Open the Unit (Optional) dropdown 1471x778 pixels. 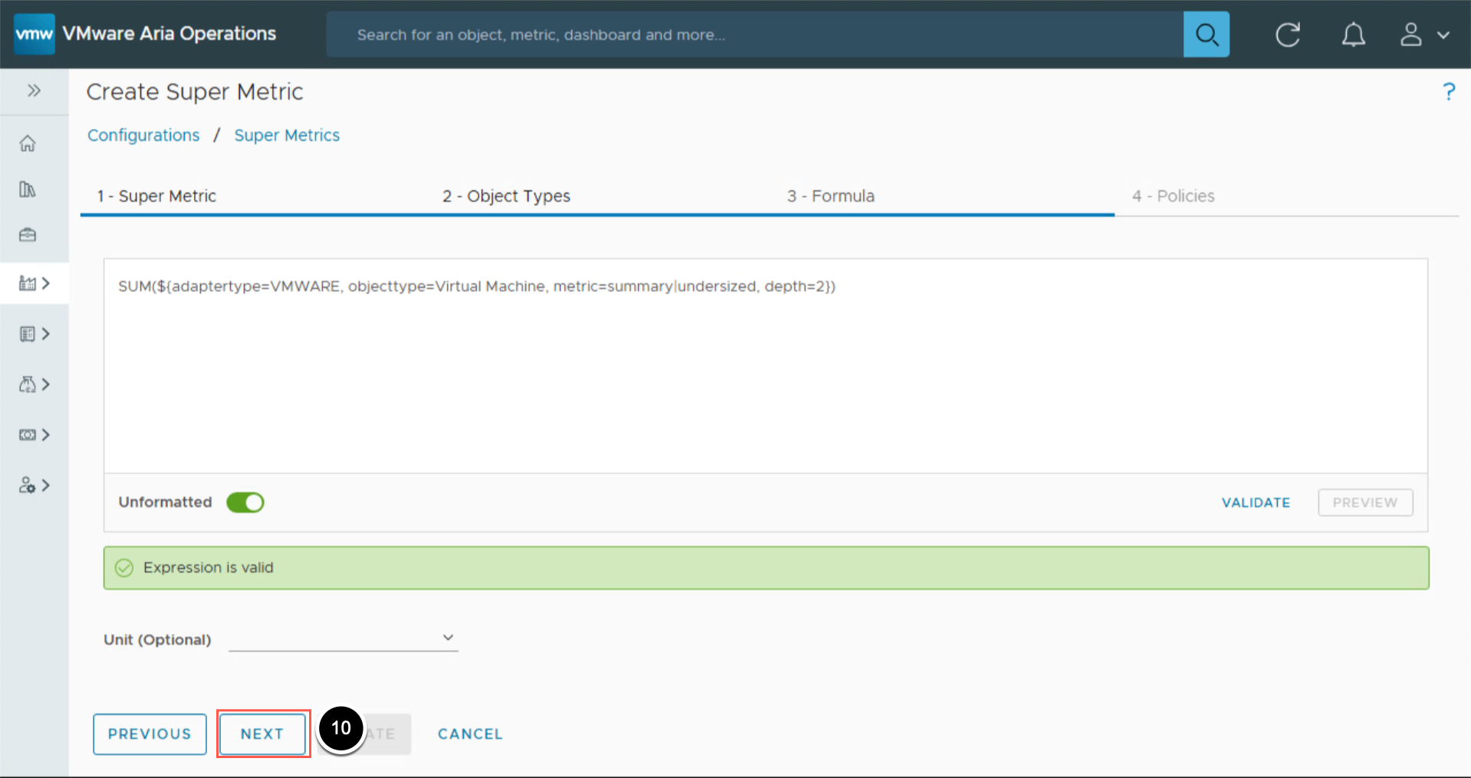343,638
